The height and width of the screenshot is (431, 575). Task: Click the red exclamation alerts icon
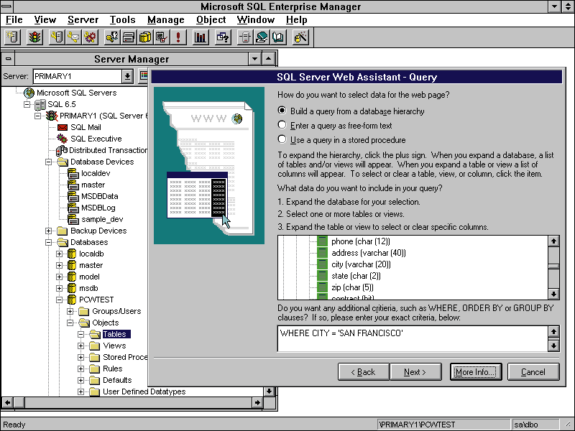click(x=178, y=37)
